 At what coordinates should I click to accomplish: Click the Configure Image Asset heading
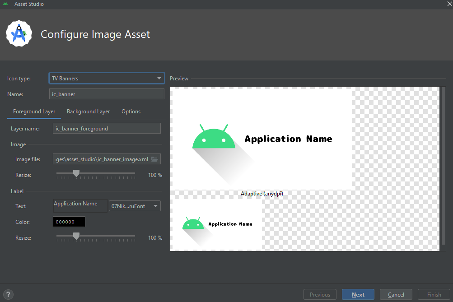point(95,34)
